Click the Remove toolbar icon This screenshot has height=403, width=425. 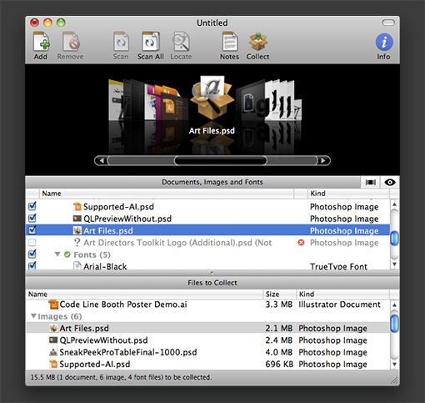tap(71, 42)
